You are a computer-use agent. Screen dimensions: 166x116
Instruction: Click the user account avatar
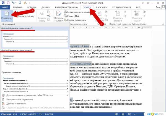pos(164,7)
